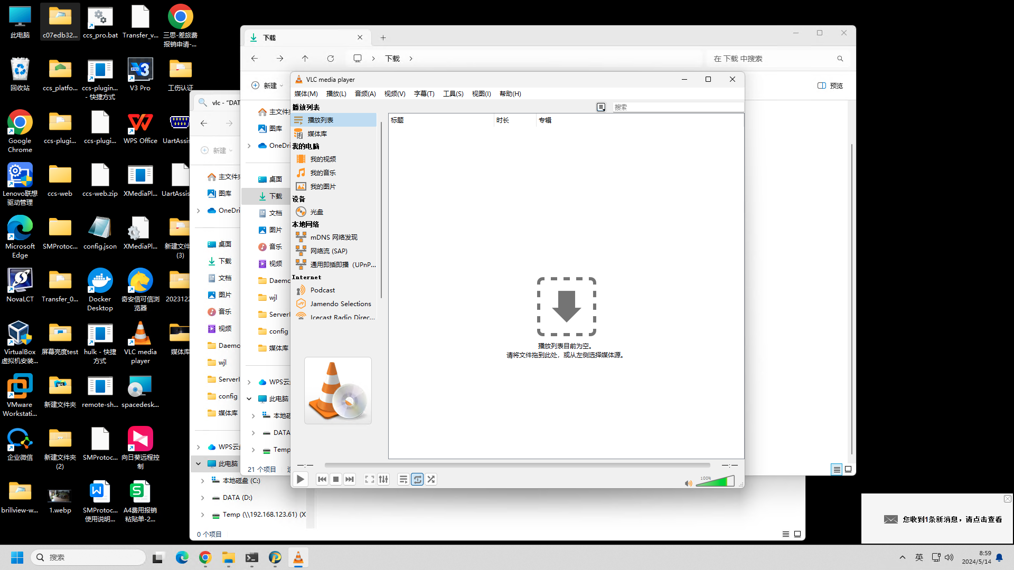Open the 字幕(T) menu
Viewport: 1014px width, 570px height.
click(424, 93)
